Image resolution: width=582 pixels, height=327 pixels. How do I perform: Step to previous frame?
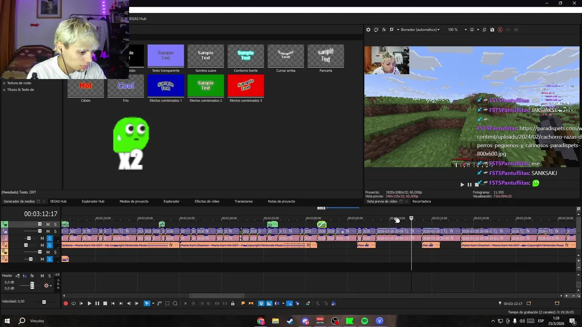point(129,303)
